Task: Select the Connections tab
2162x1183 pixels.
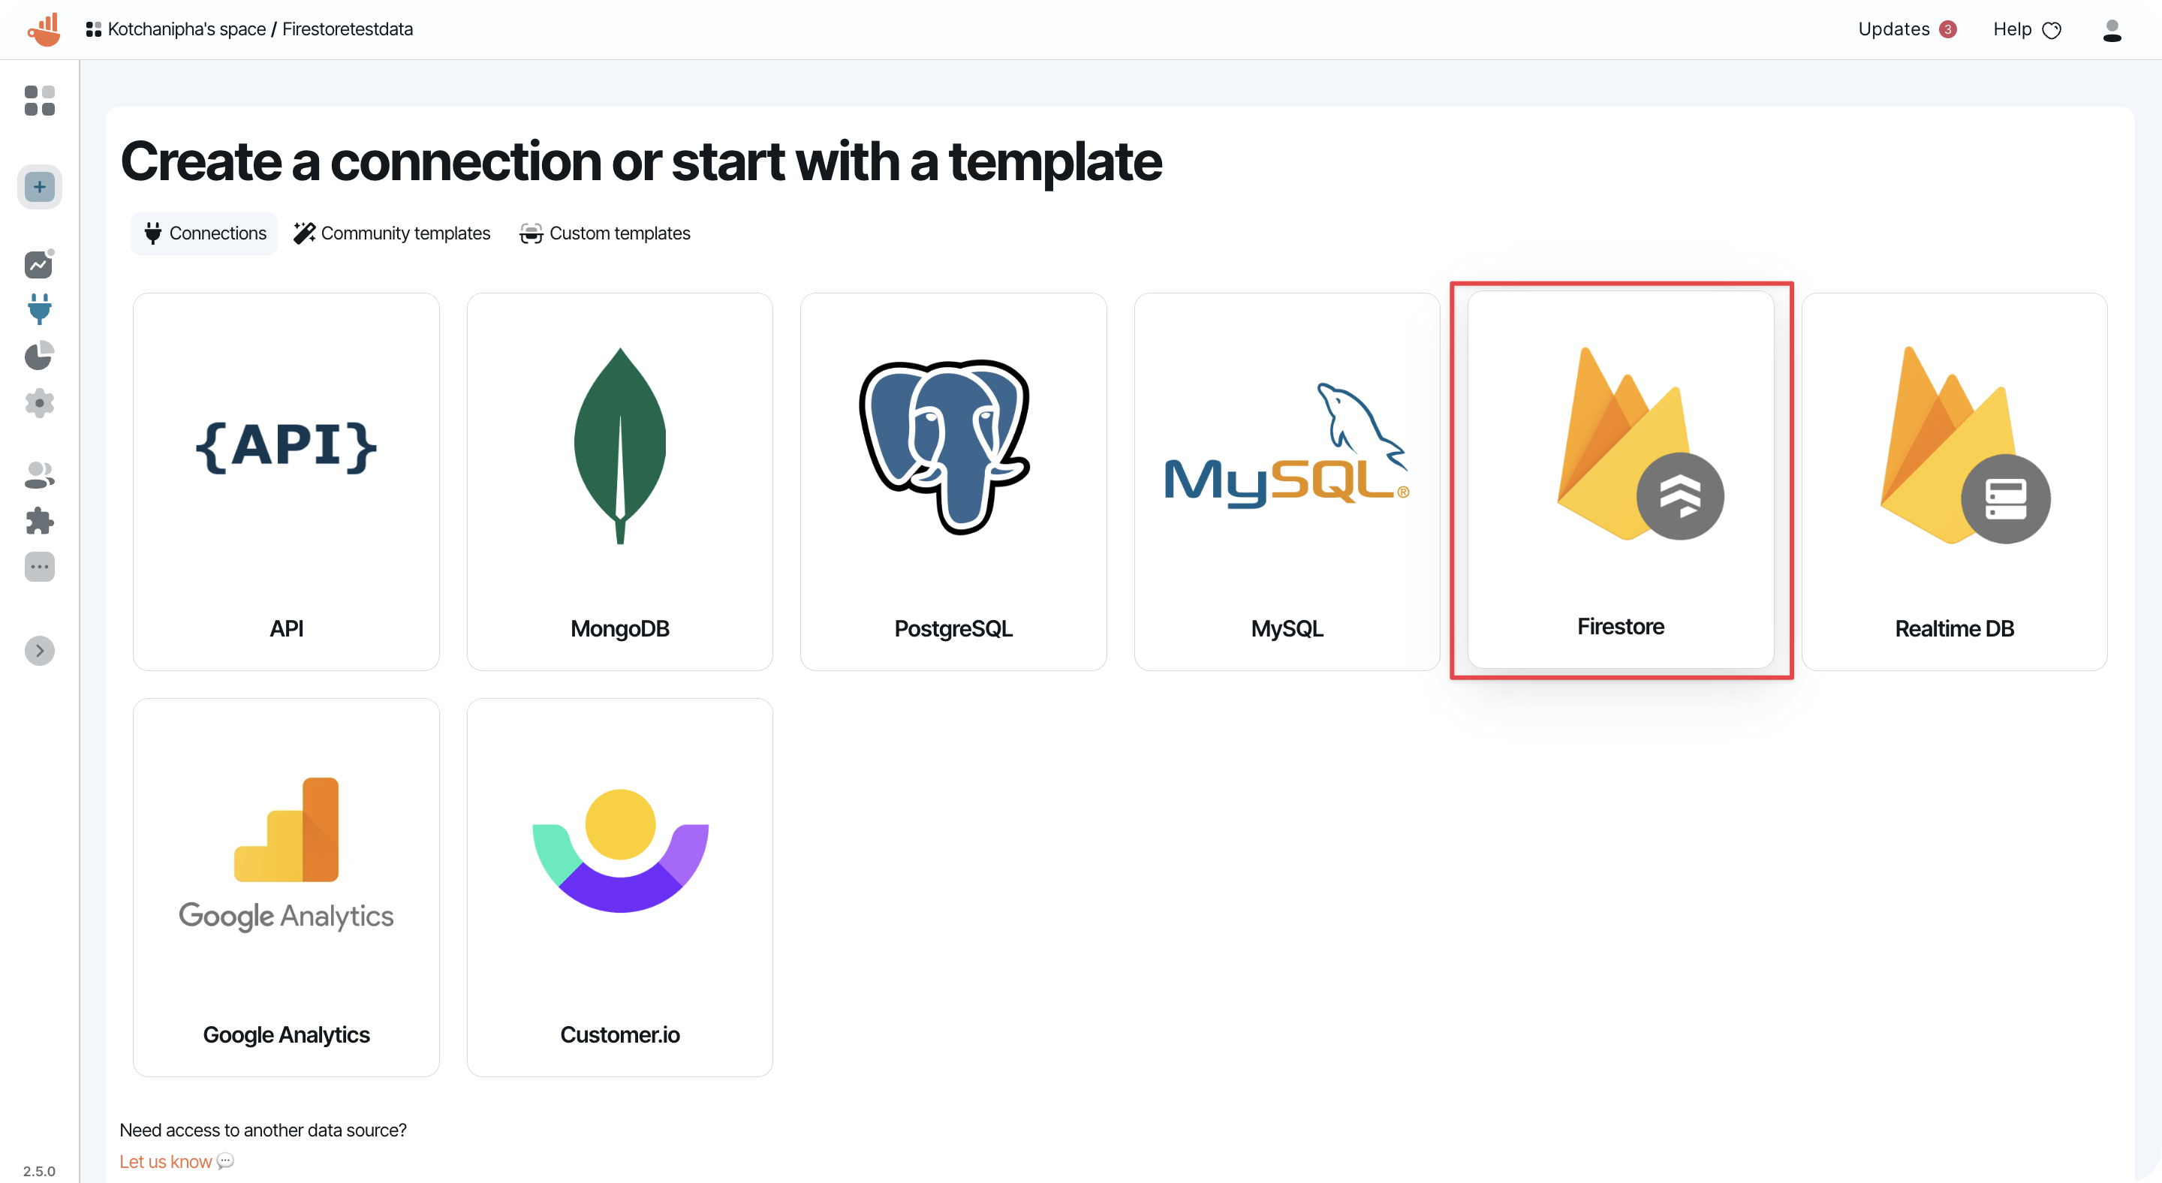Action: coord(204,233)
